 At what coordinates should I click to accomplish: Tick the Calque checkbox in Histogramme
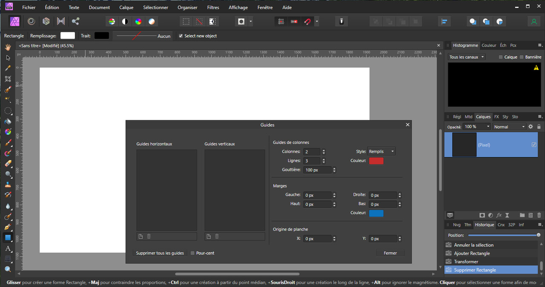coord(501,57)
